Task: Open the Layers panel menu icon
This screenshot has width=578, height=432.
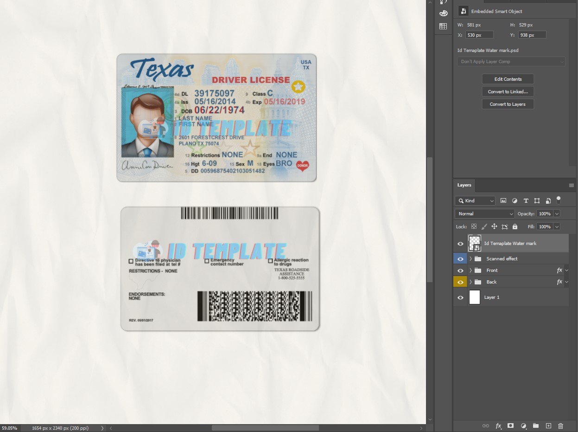Action: [571, 185]
